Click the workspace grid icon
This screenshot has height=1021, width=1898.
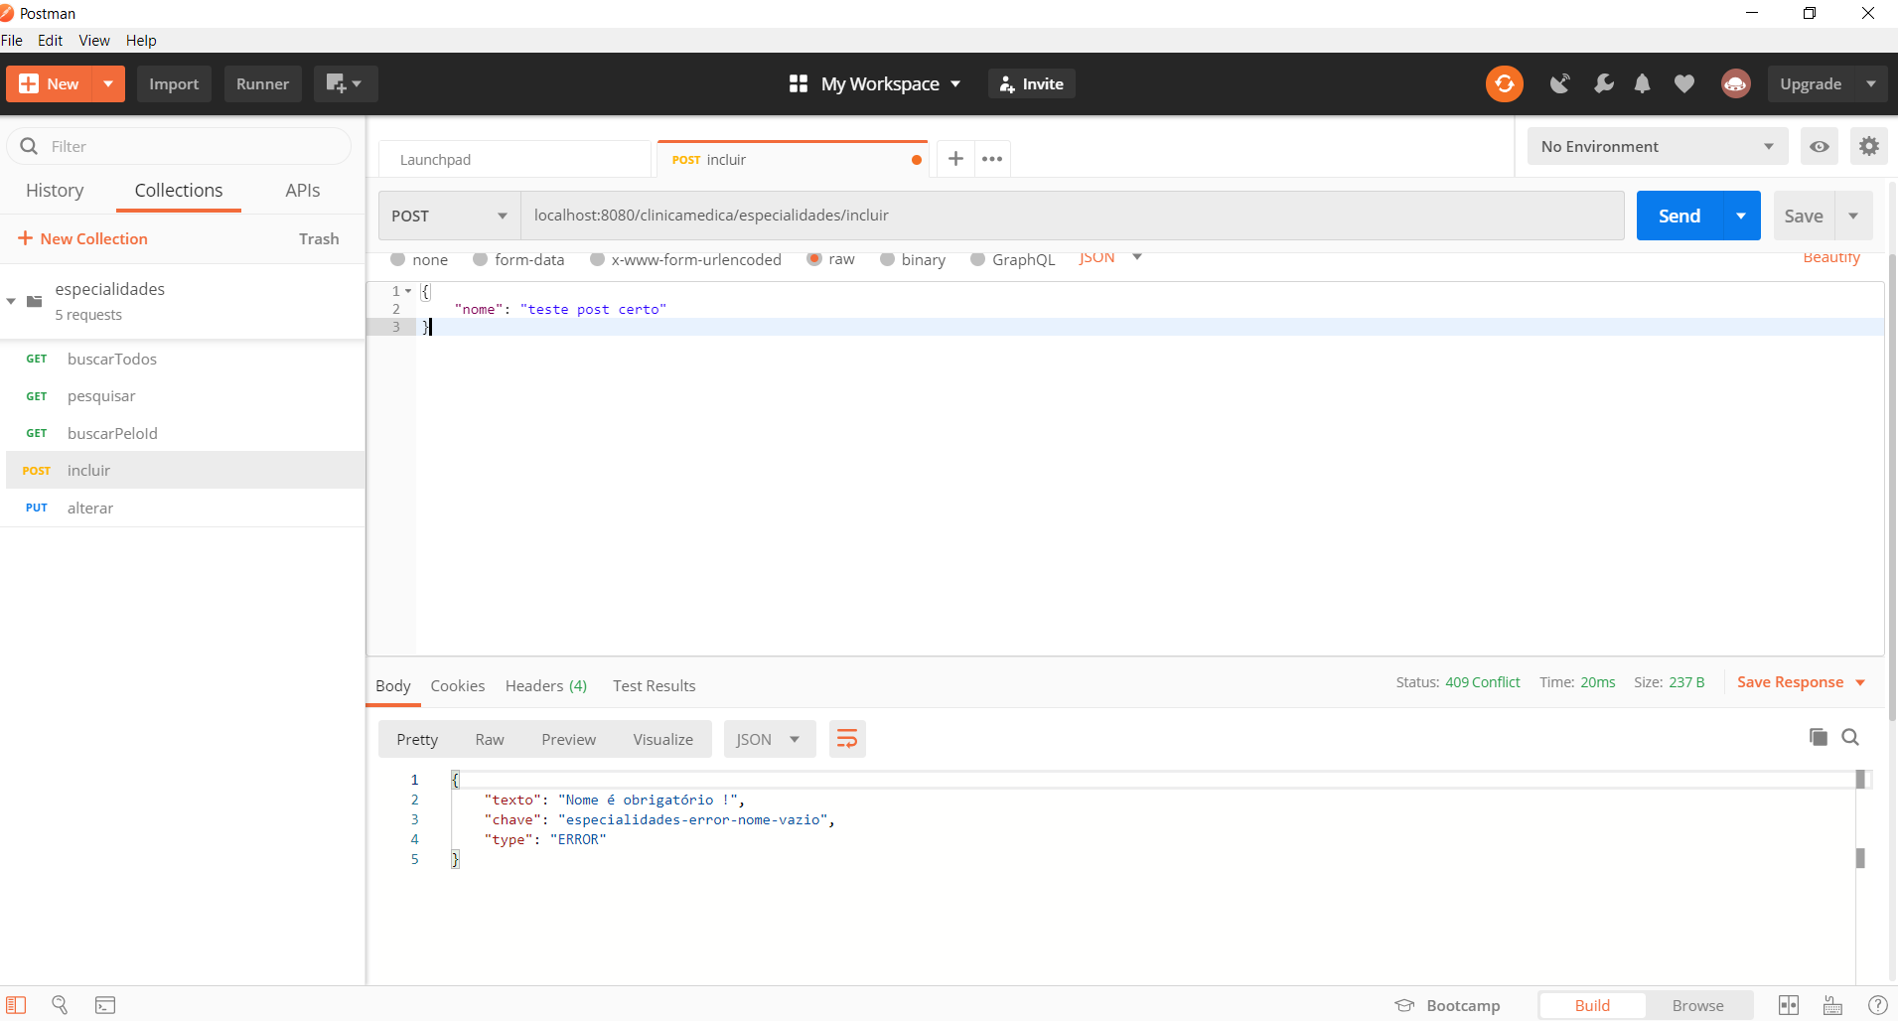[x=798, y=83]
